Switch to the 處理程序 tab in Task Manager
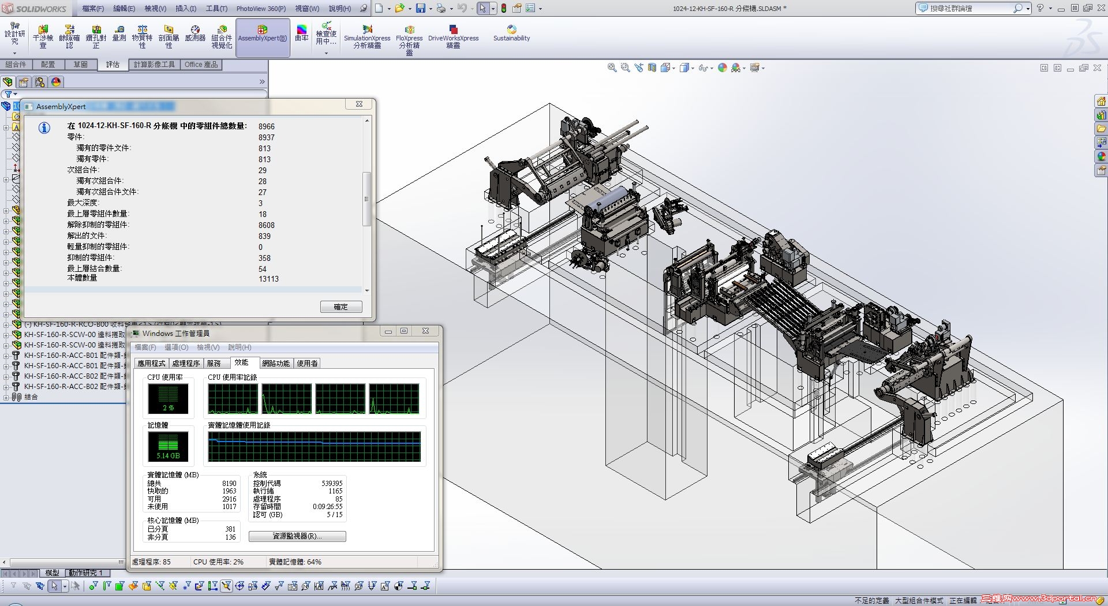The width and height of the screenshot is (1108, 606). [x=186, y=363]
